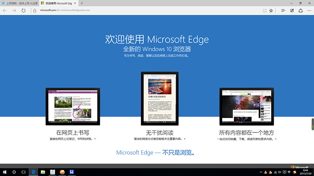Show hidden system tray icons

pyautogui.click(x=261, y=172)
